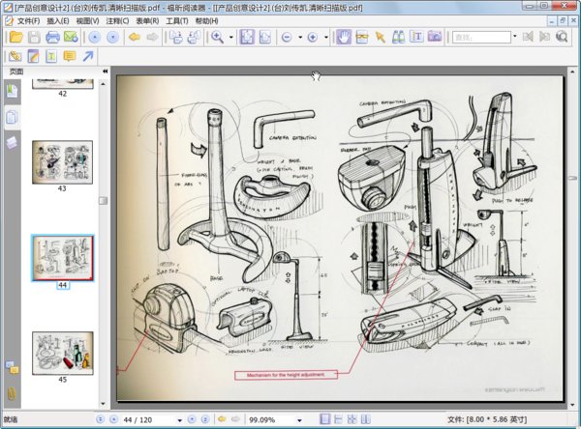581x429 pixels.
Task: Open the 工具(T) menu
Action: pyautogui.click(x=176, y=20)
